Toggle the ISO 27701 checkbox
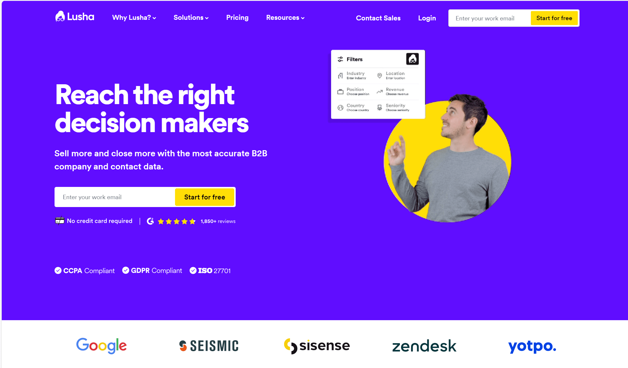The image size is (628, 368). point(194,270)
